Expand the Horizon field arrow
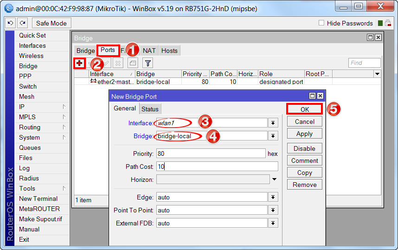398x250 pixels. 274,179
